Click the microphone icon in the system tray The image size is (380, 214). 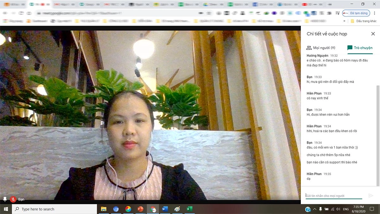coord(320,209)
